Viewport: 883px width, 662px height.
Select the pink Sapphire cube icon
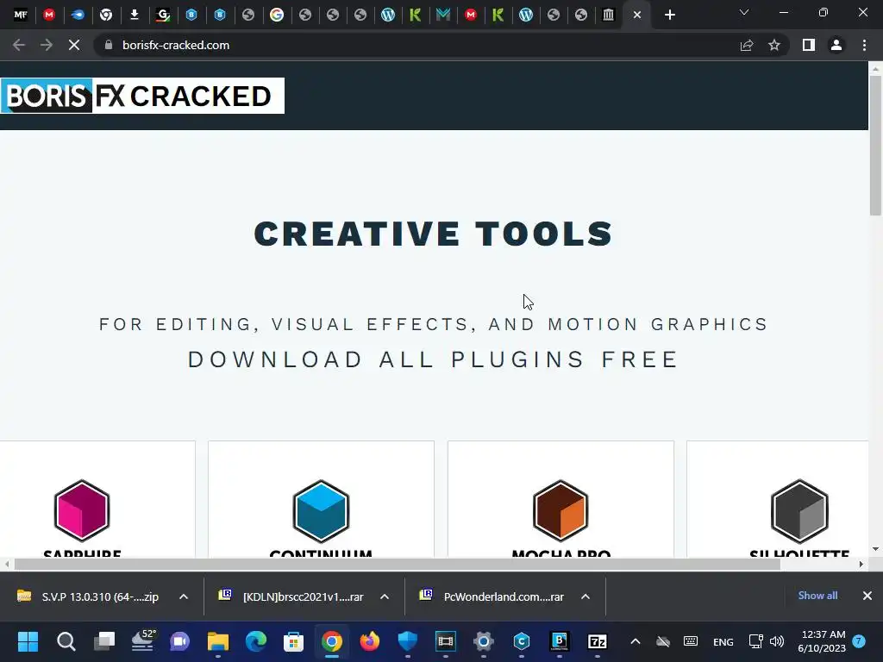[x=82, y=510]
